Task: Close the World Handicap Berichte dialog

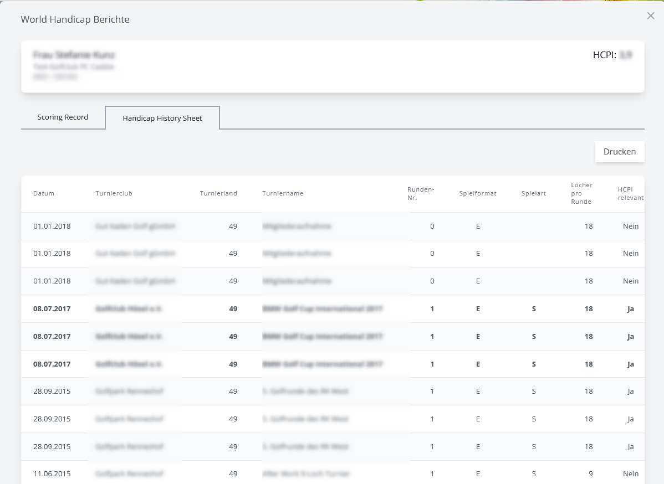Action: pos(651,16)
